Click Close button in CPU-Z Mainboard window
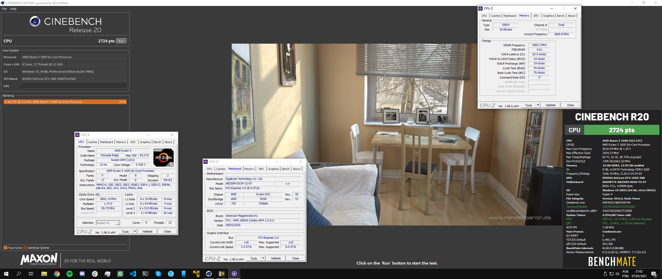The image size is (662, 279). [x=296, y=258]
